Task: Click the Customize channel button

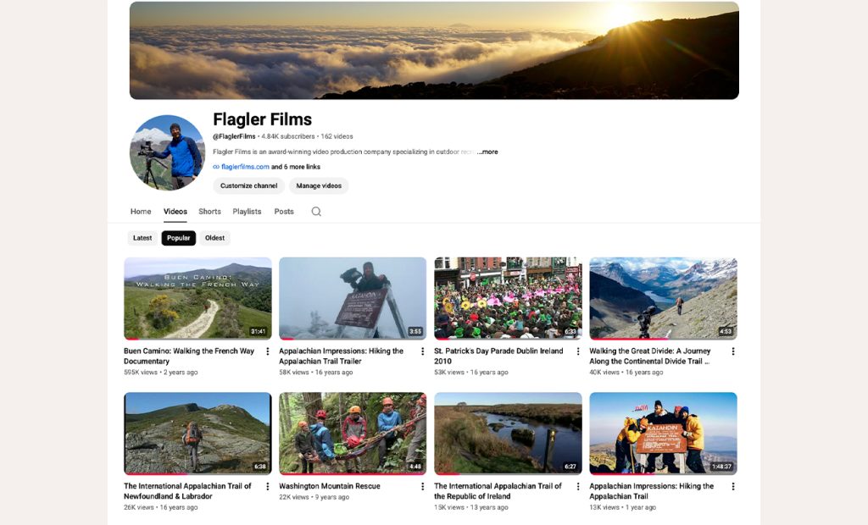Action: (x=248, y=186)
